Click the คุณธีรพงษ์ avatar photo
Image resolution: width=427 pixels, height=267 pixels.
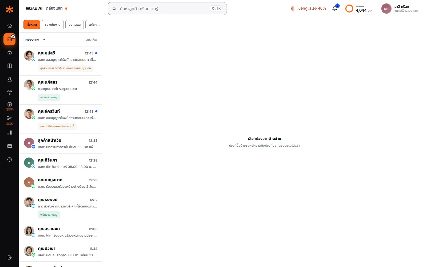coord(29,202)
